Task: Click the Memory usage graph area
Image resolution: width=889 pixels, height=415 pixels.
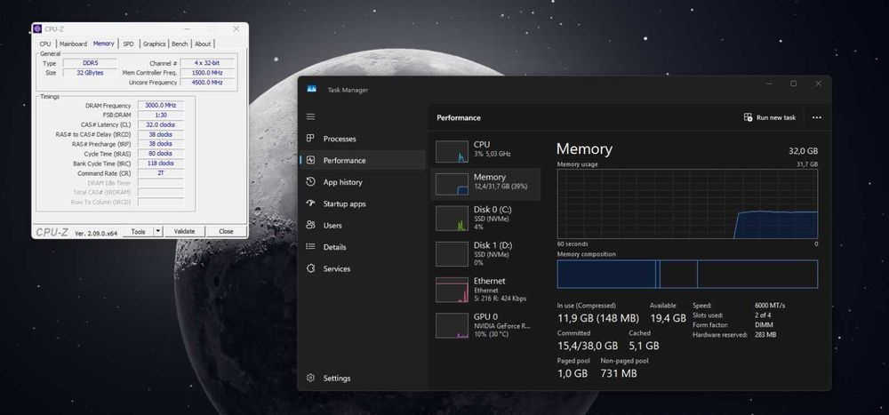Action: click(x=687, y=204)
